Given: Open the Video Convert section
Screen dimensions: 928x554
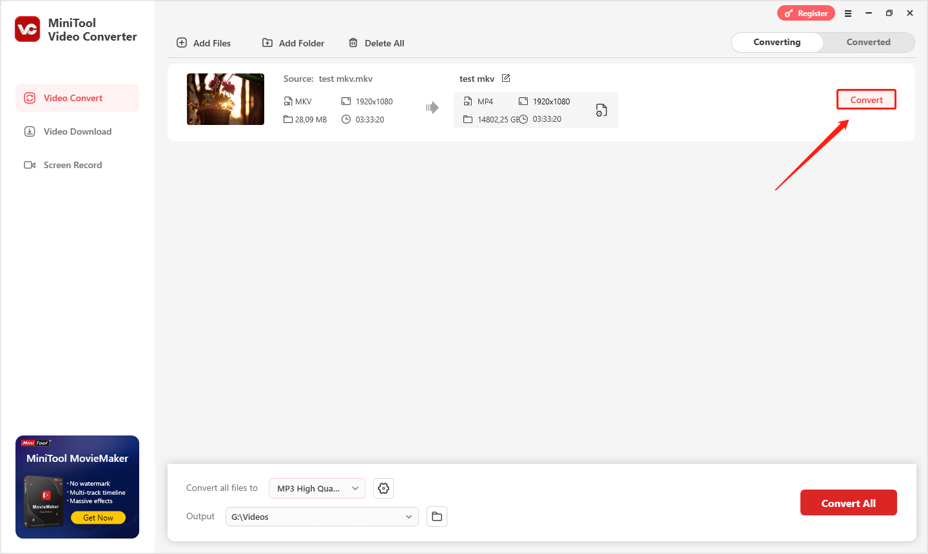Looking at the screenshot, I should (77, 98).
